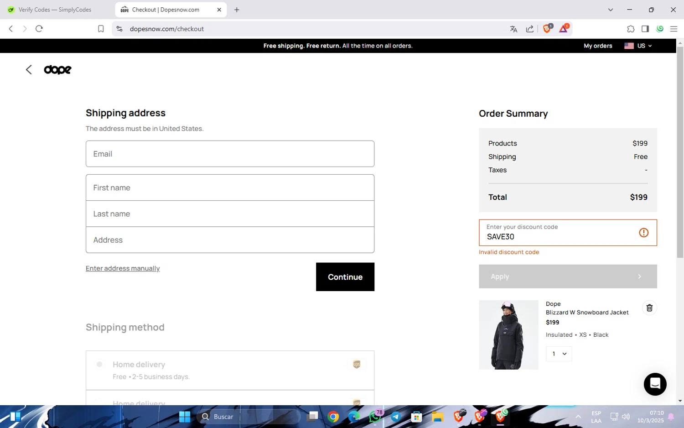Click the Apply discount button
Image resolution: width=684 pixels, height=428 pixels.
coord(568,277)
